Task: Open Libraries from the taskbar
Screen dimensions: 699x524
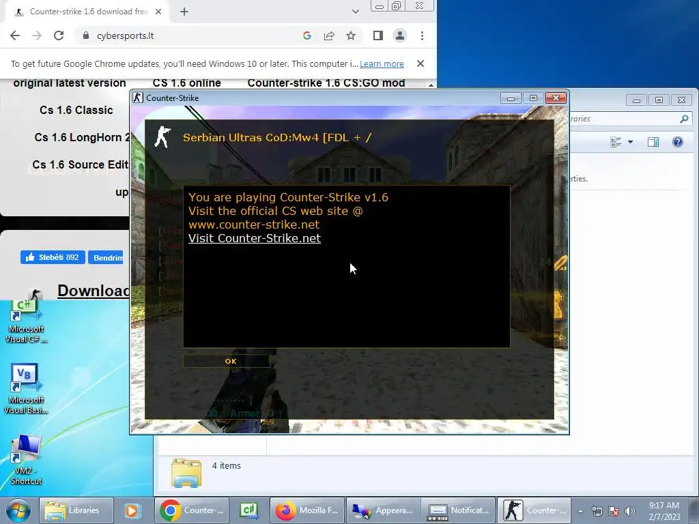Action: pyautogui.click(x=76, y=510)
